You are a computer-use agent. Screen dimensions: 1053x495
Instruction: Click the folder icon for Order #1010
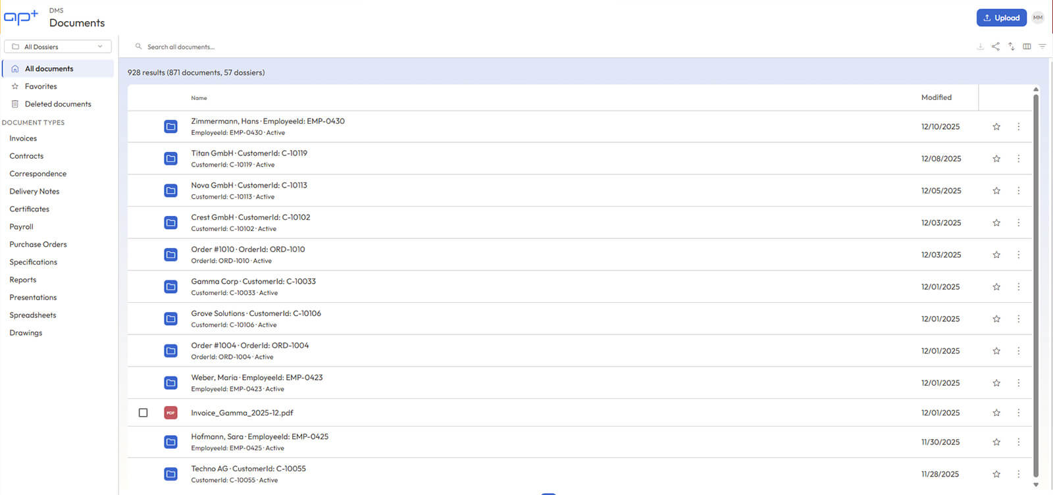point(170,255)
